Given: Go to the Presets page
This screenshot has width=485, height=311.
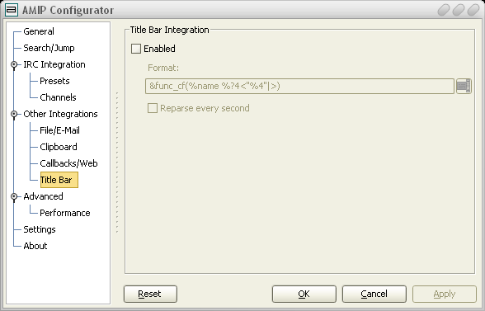Looking at the screenshot, I should [54, 81].
